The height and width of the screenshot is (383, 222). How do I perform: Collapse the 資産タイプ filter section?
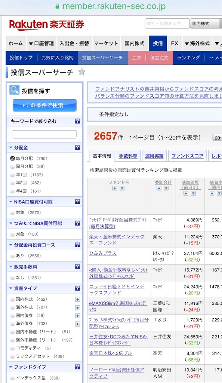(11, 288)
